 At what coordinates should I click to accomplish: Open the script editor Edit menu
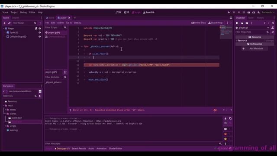pyautogui.click(x=53, y=23)
